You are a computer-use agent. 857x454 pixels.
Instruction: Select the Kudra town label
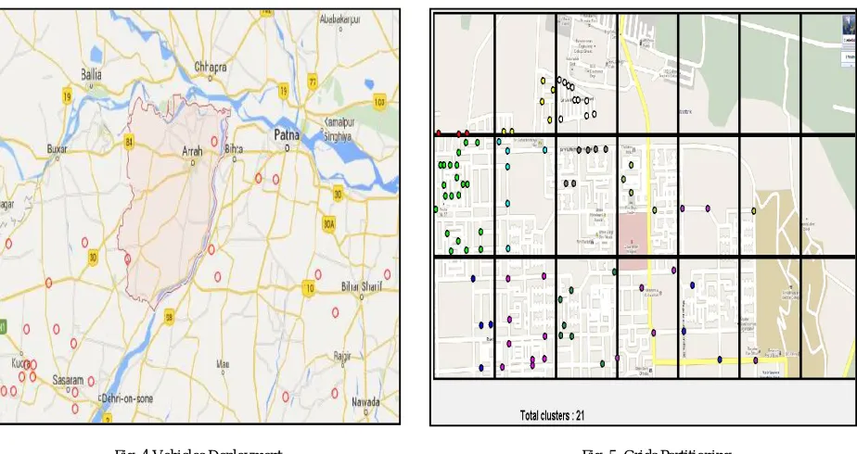(20, 362)
